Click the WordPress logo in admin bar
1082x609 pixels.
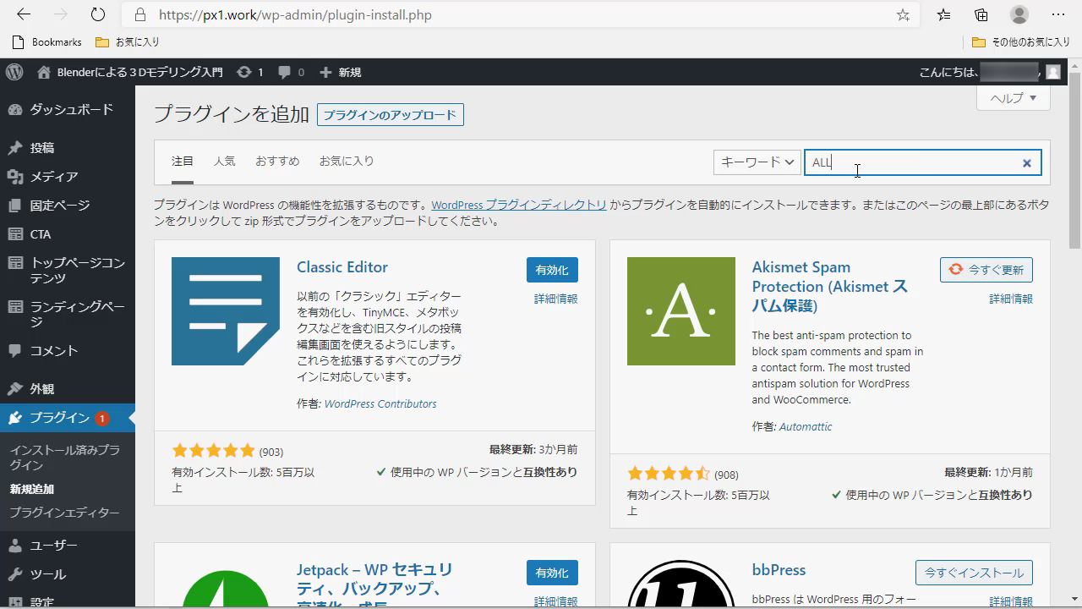pos(14,72)
